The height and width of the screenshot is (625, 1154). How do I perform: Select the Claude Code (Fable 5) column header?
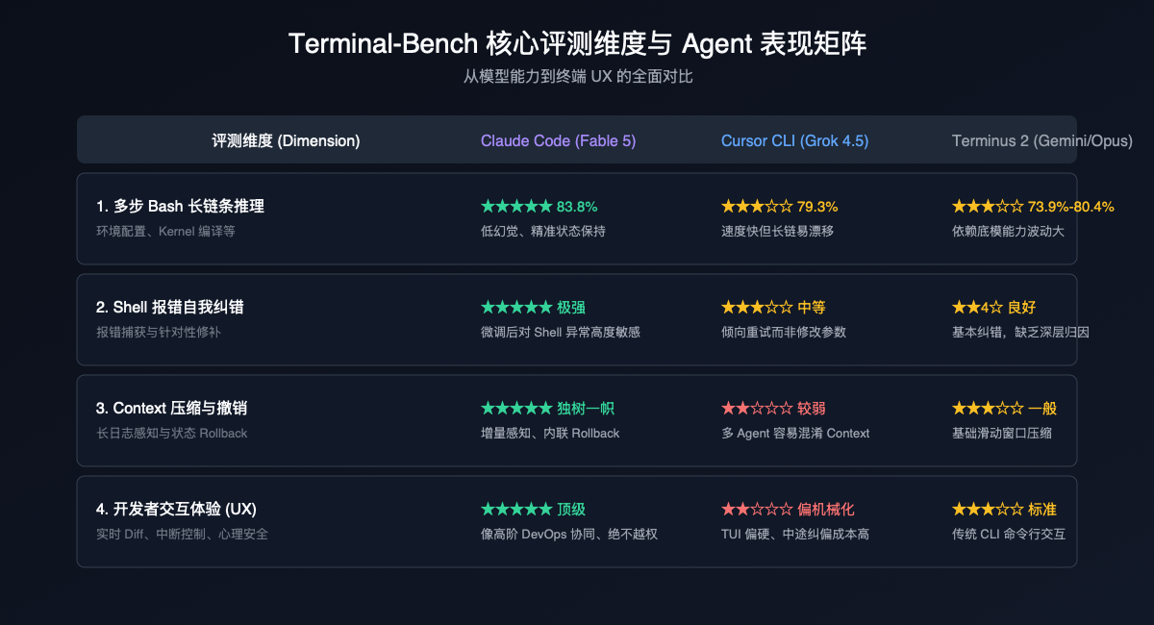pos(558,140)
